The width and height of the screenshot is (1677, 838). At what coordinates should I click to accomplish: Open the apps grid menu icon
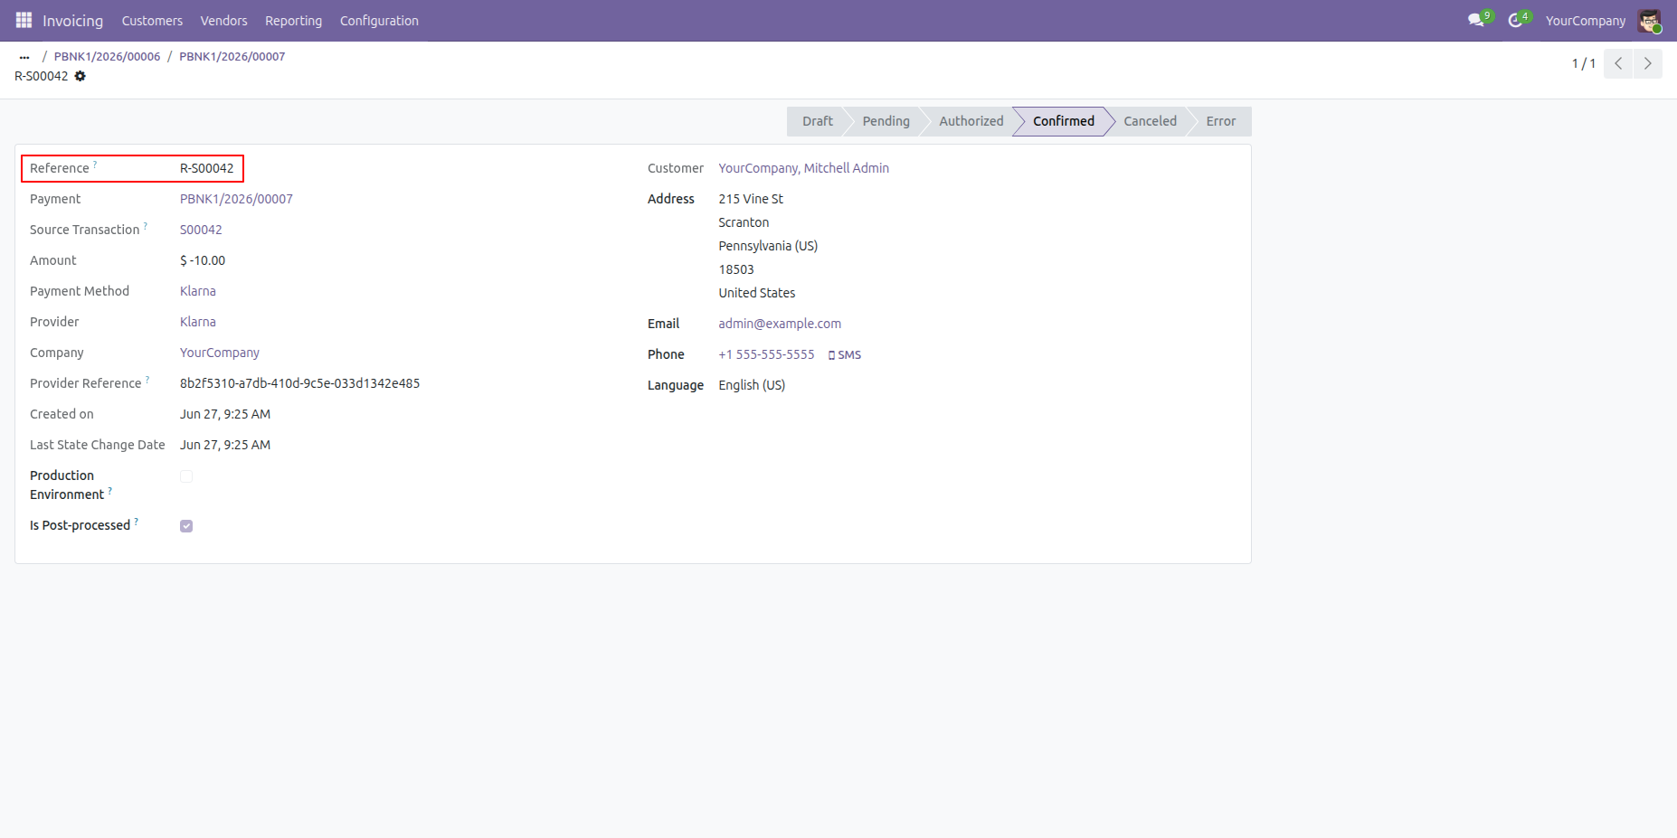[x=24, y=20]
